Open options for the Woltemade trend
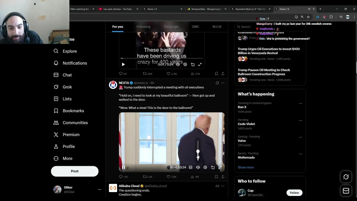This screenshot has width=357, height=201. point(300,154)
